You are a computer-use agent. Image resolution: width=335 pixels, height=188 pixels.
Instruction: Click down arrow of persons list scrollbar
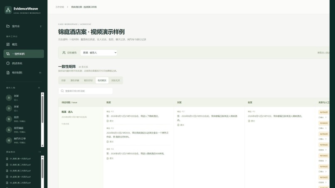click(x=42, y=146)
